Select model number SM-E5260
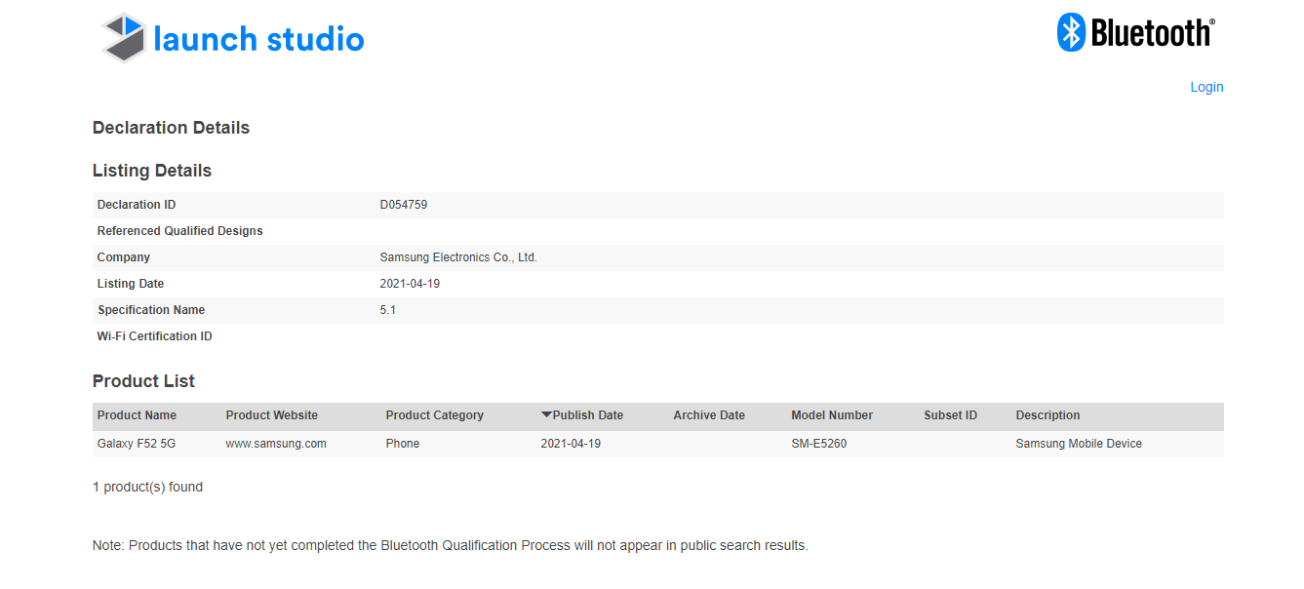 [x=819, y=444]
